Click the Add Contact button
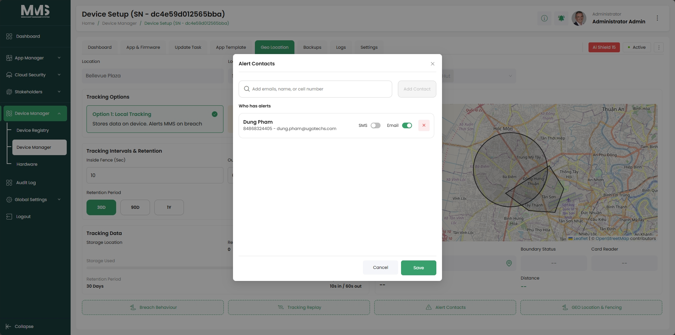Viewport: 675px width, 335px height. (x=417, y=89)
